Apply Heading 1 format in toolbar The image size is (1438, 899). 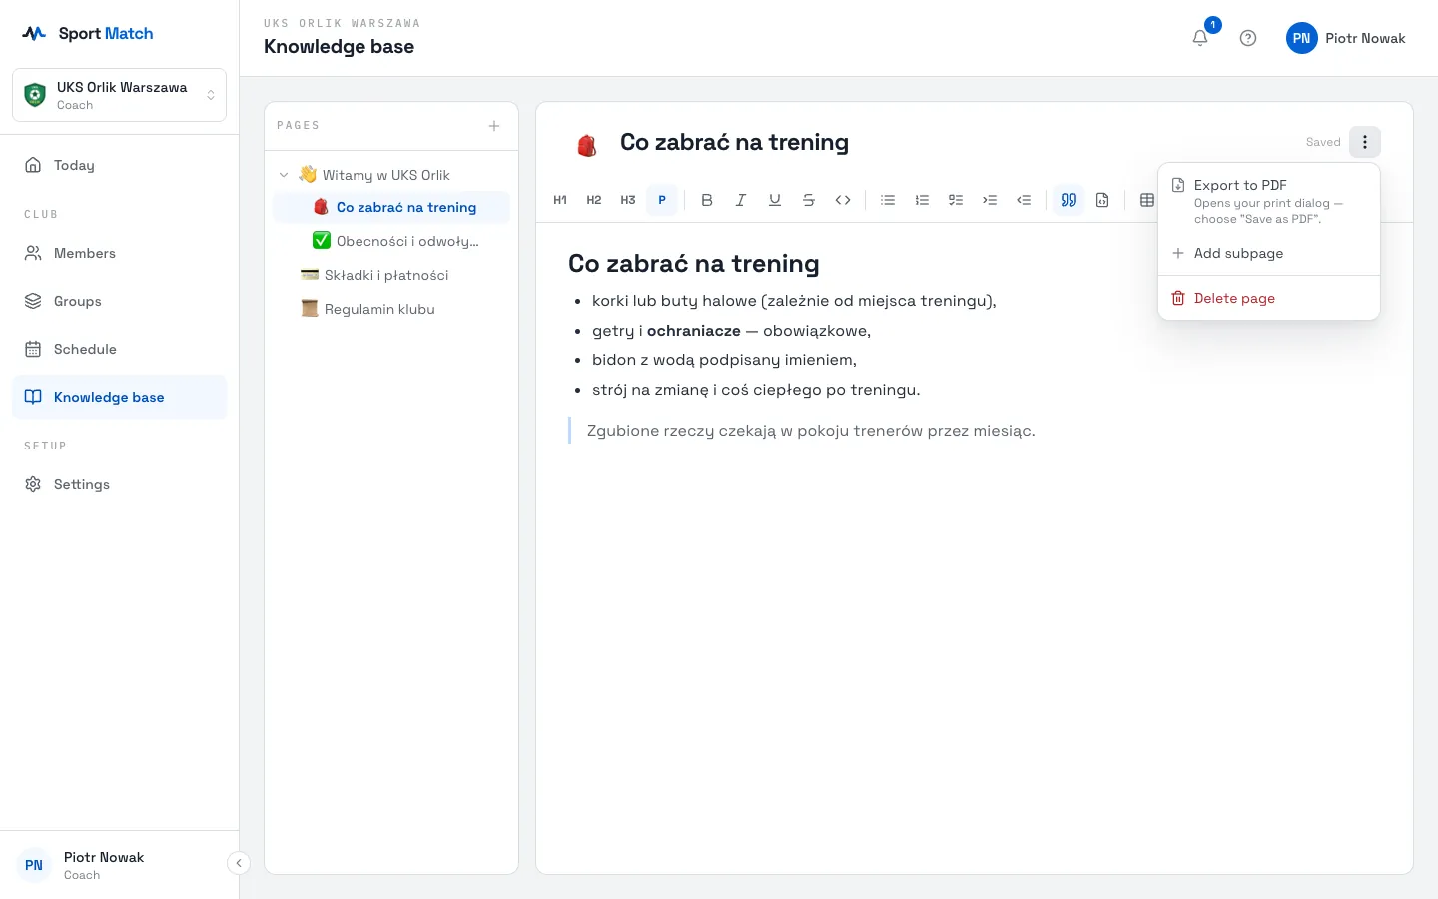pos(560,200)
